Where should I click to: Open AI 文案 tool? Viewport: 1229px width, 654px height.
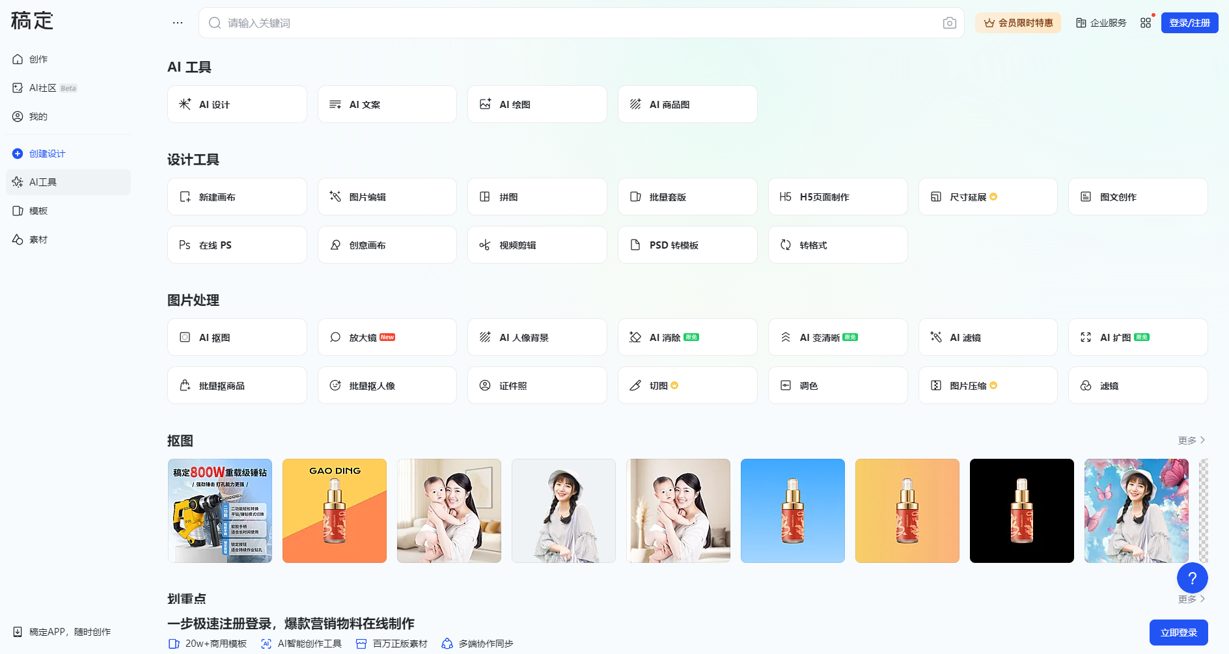point(387,104)
